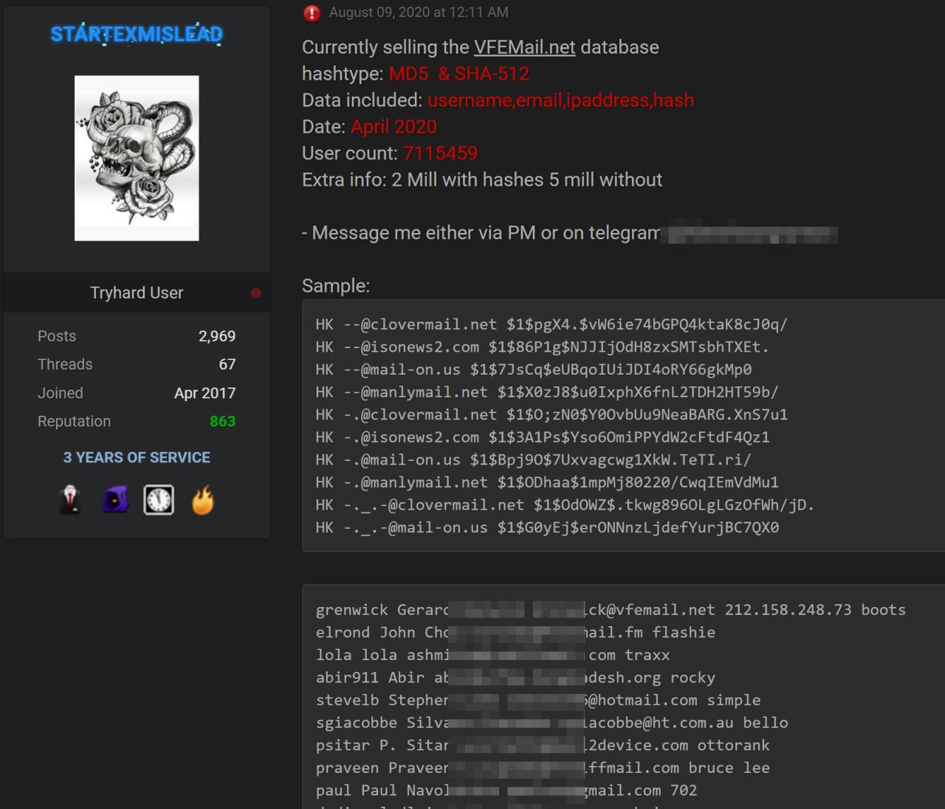Image resolution: width=945 pixels, height=809 pixels.
Task: Click the HK --@mail-on.us sample line
Action: pyautogui.click(x=534, y=369)
